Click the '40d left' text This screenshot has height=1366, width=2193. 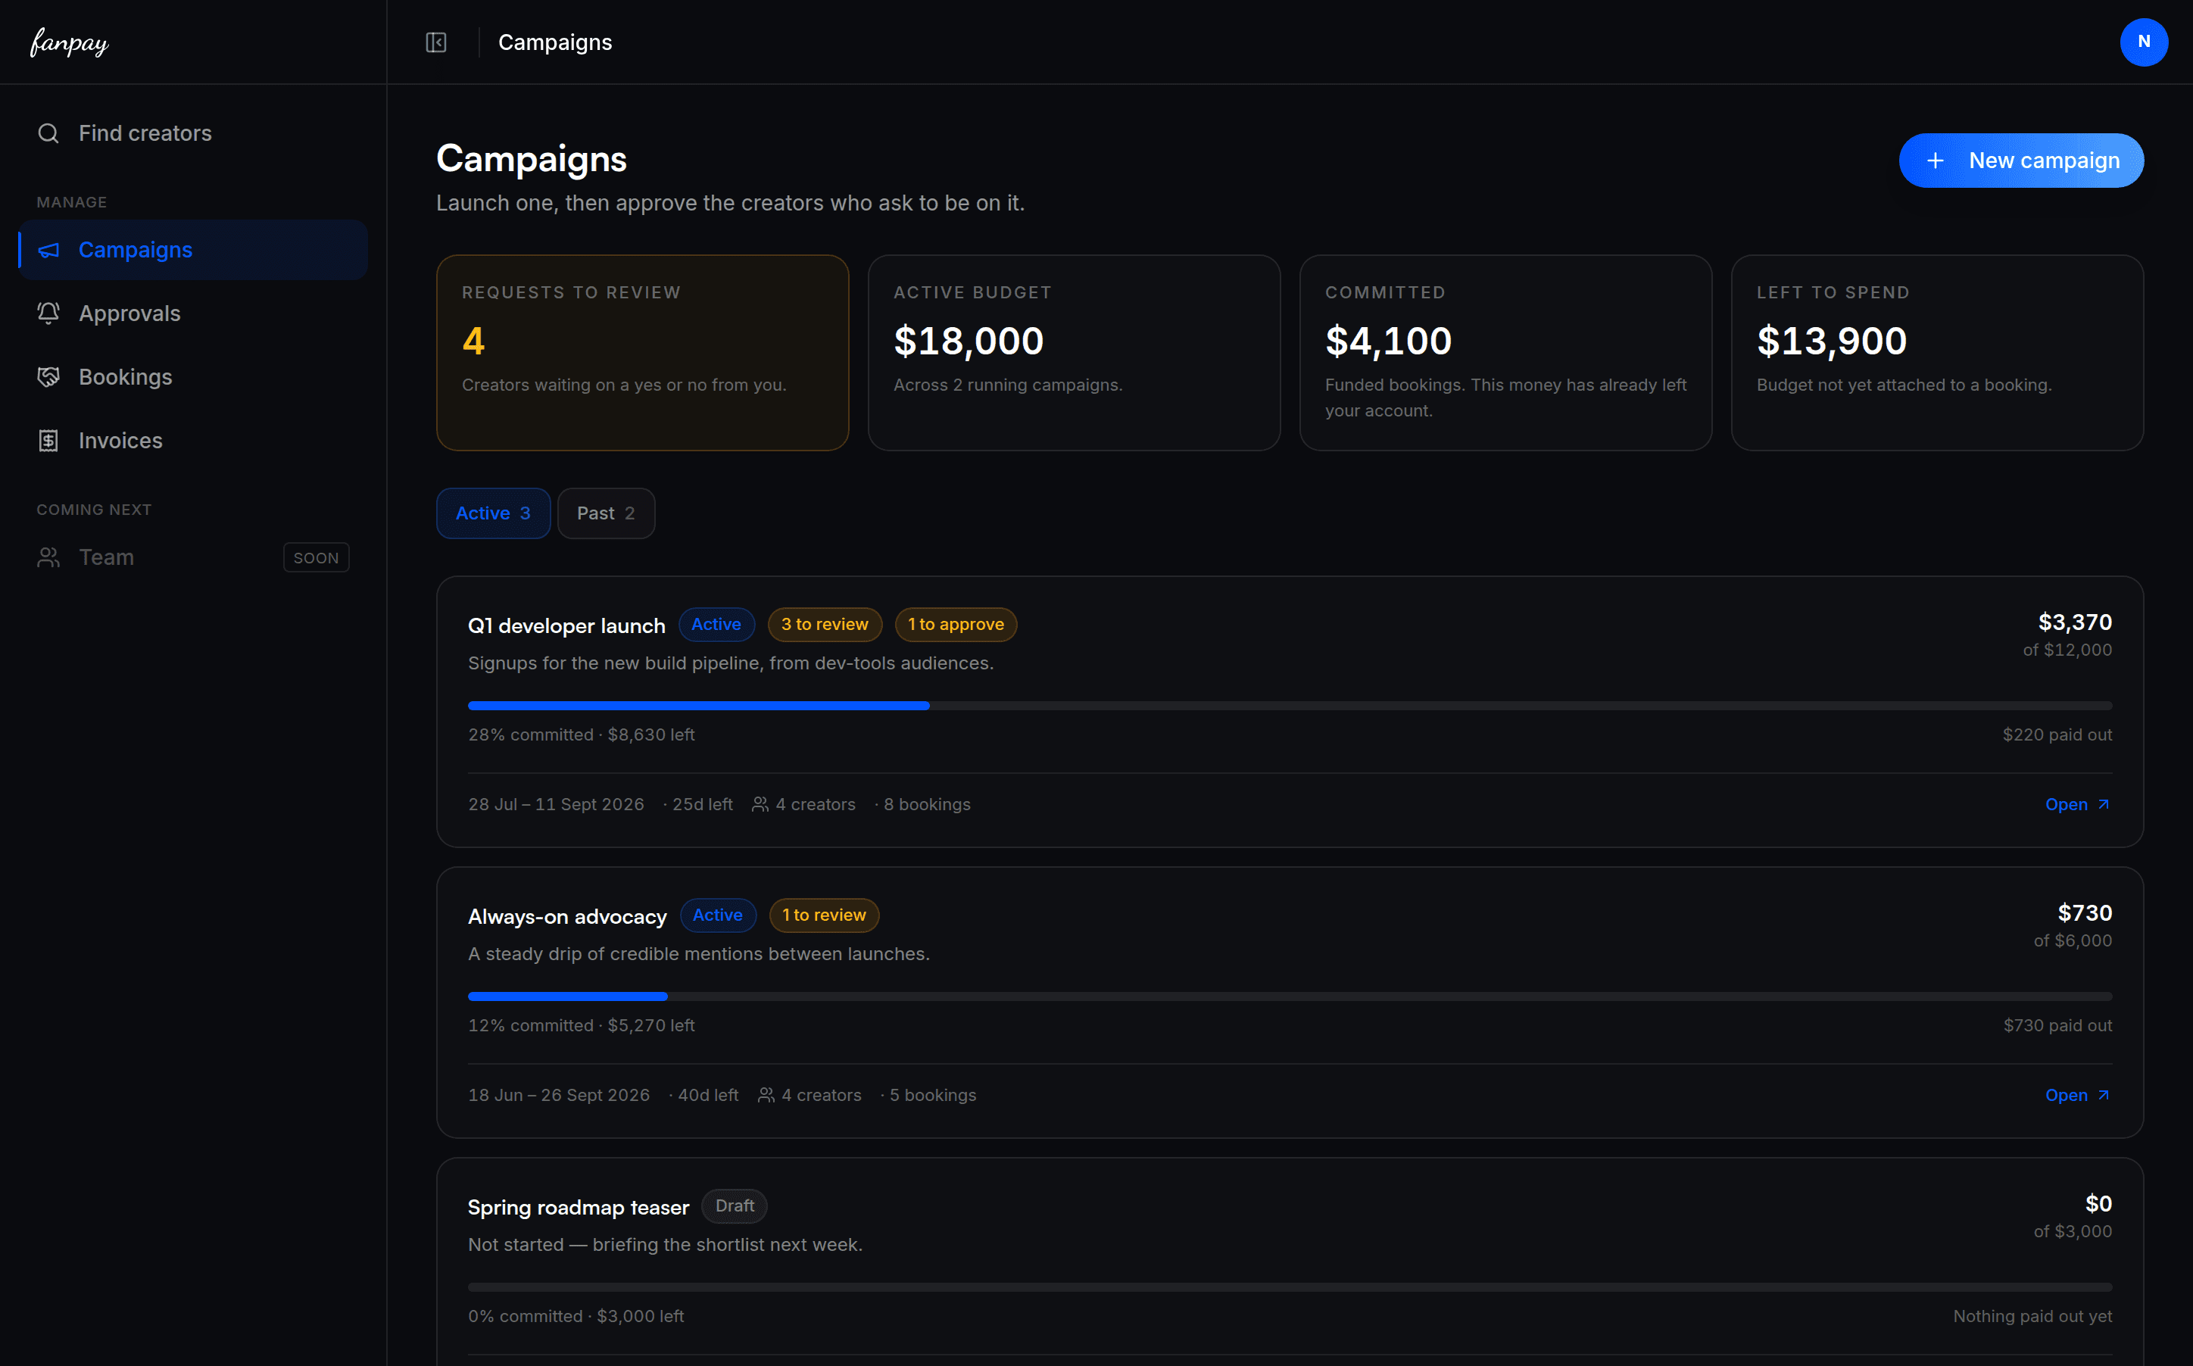pos(708,1095)
